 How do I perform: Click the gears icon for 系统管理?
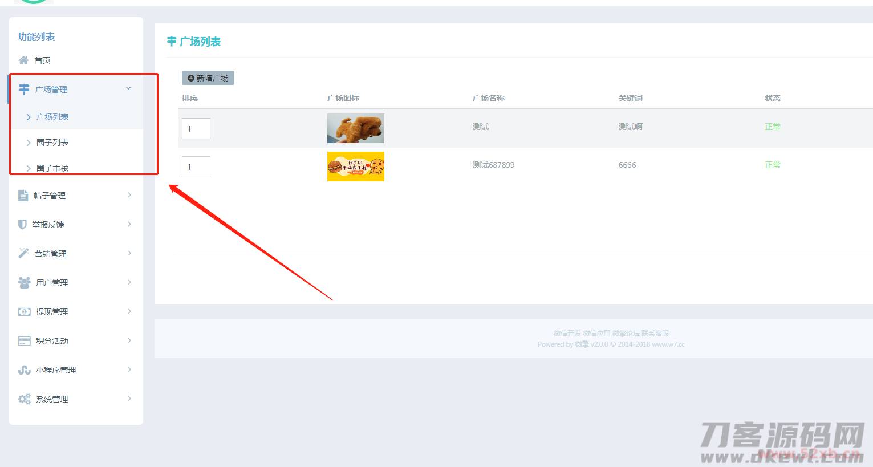coord(24,399)
